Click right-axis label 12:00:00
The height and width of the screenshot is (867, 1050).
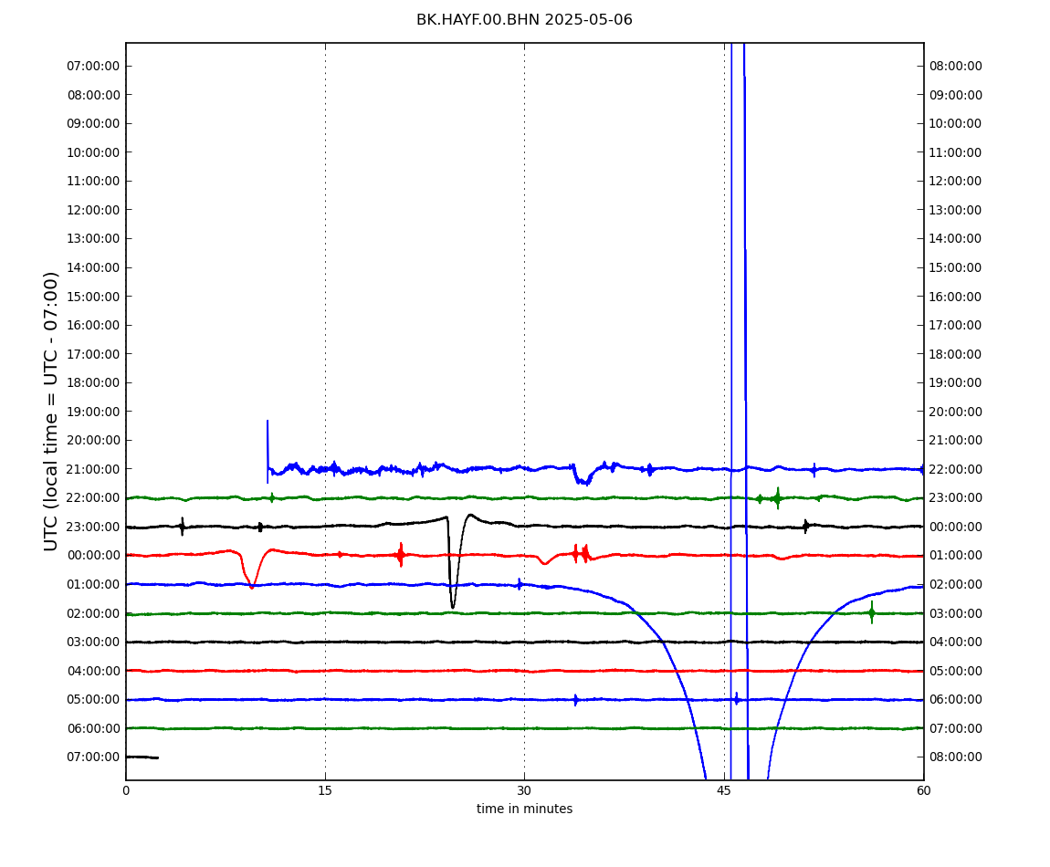(x=956, y=182)
